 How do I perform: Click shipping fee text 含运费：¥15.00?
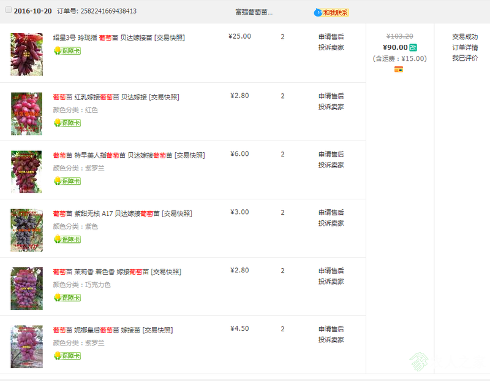click(399, 58)
